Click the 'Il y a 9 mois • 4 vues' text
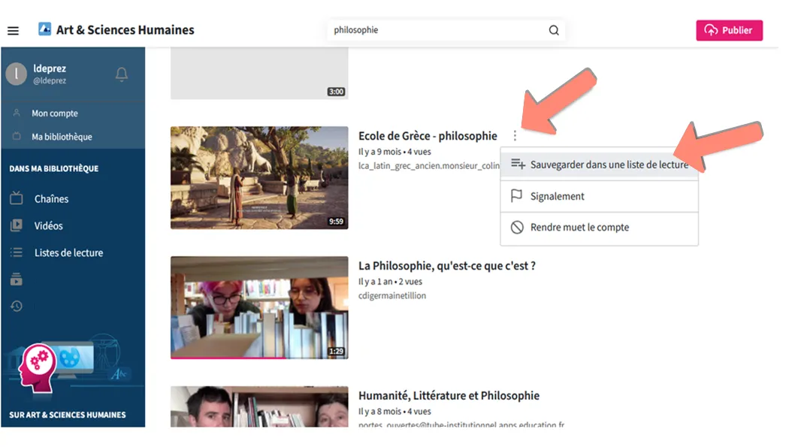 394,152
